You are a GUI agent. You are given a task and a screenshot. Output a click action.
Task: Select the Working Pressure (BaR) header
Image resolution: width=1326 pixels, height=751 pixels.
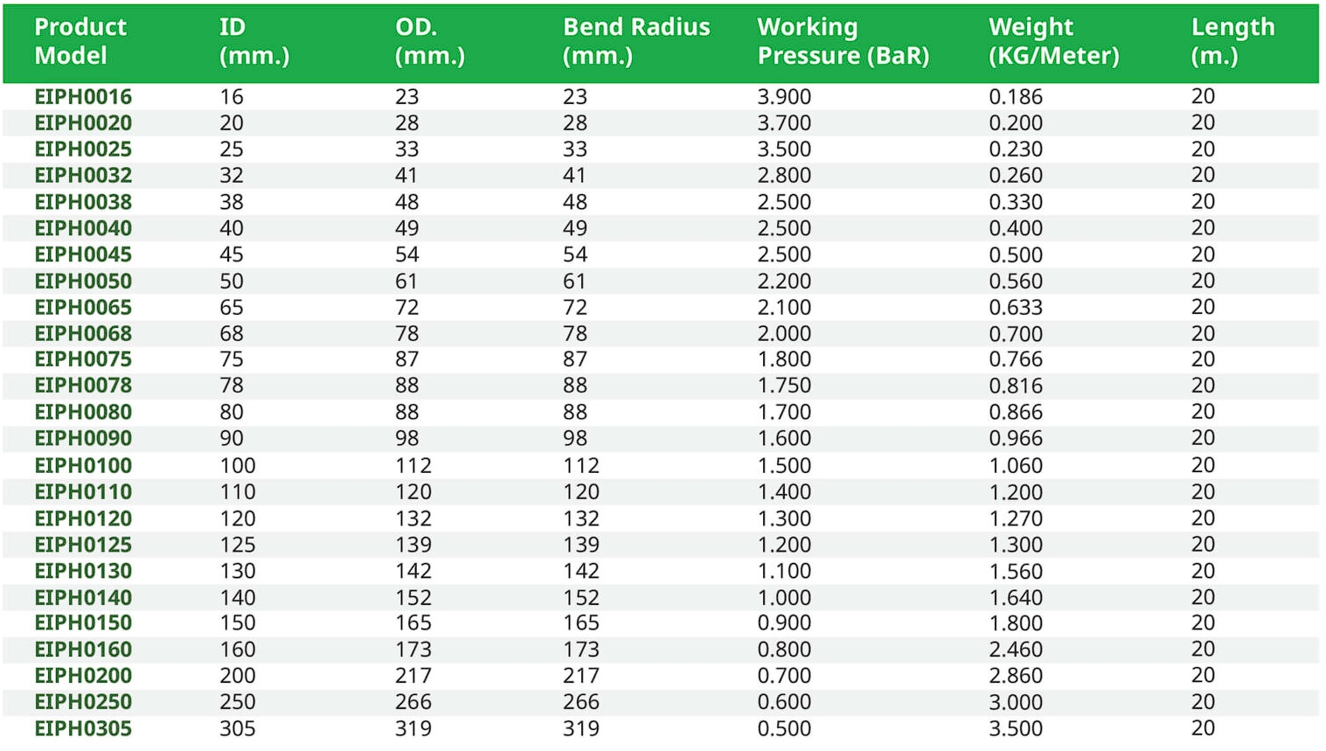coord(843,41)
